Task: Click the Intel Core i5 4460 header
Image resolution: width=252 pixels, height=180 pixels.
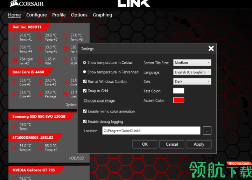Action: 31,72
